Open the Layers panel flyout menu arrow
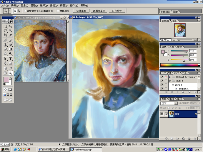 tap(199, 99)
